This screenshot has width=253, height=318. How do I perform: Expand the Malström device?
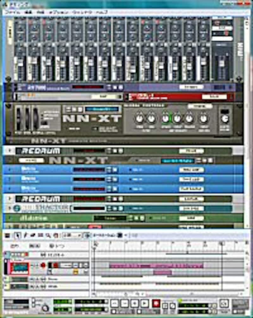[x=9, y=218]
